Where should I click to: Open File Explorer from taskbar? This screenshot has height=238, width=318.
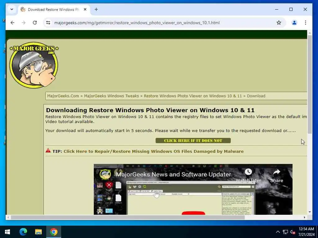click(38, 232)
